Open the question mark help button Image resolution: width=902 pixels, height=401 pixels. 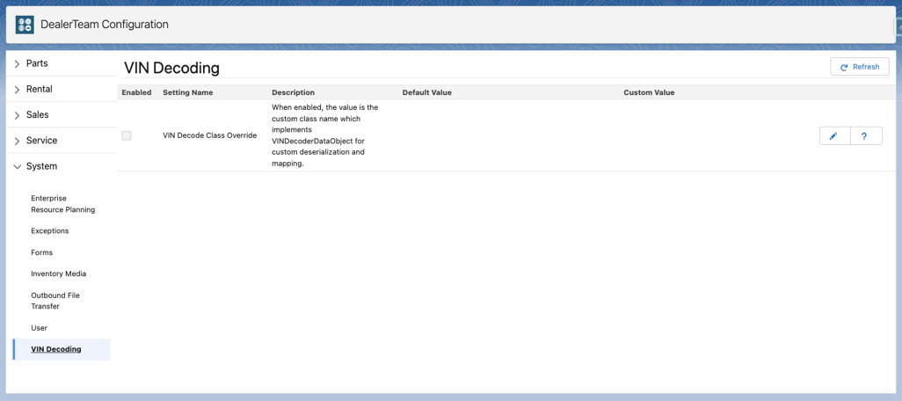866,135
